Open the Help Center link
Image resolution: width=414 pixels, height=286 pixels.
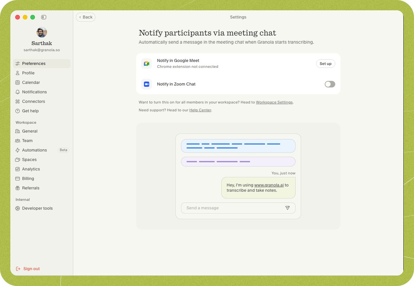[200, 110]
